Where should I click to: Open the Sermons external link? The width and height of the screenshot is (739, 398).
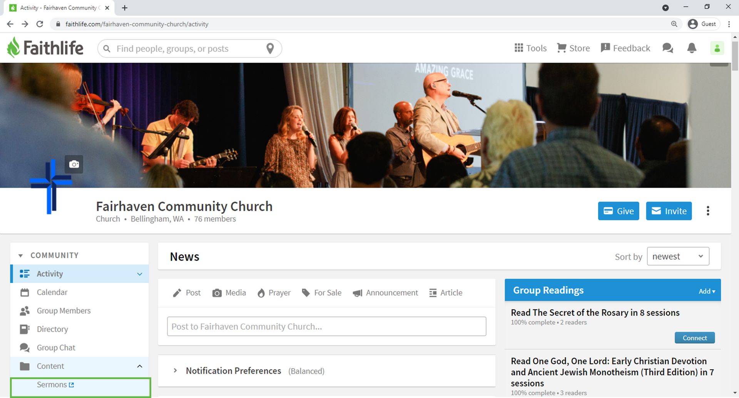pyautogui.click(x=55, y=385)
